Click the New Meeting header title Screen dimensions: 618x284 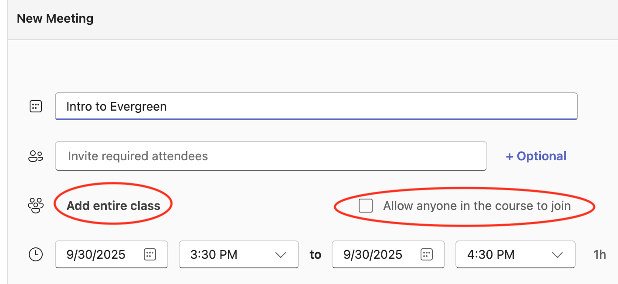(55, 19)
